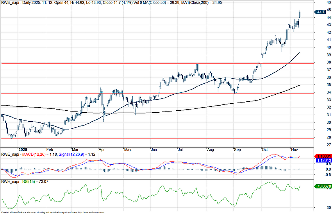The width and height of the screenshot is (332, 214).
Task: Select the red resistance line at 38
Action: point(117,63)
